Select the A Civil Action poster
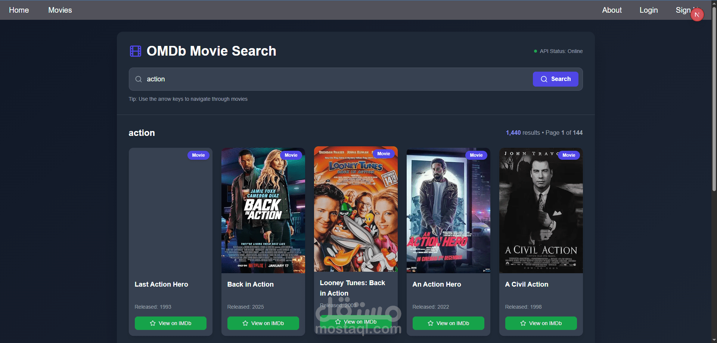 point(541,211)
